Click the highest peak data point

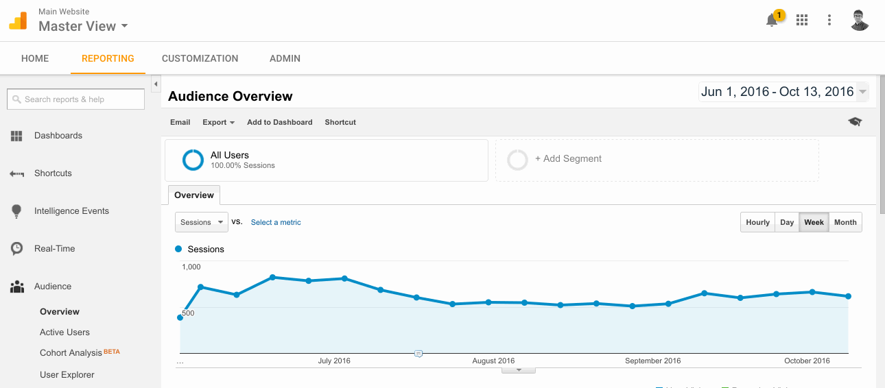[273, 277]
